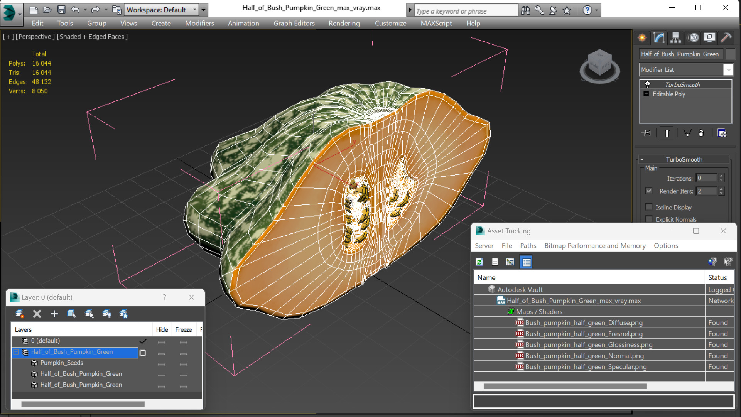Toggle Hide for 0 (default) layer
Screen dimensions: 741x417
coord(161,342)
